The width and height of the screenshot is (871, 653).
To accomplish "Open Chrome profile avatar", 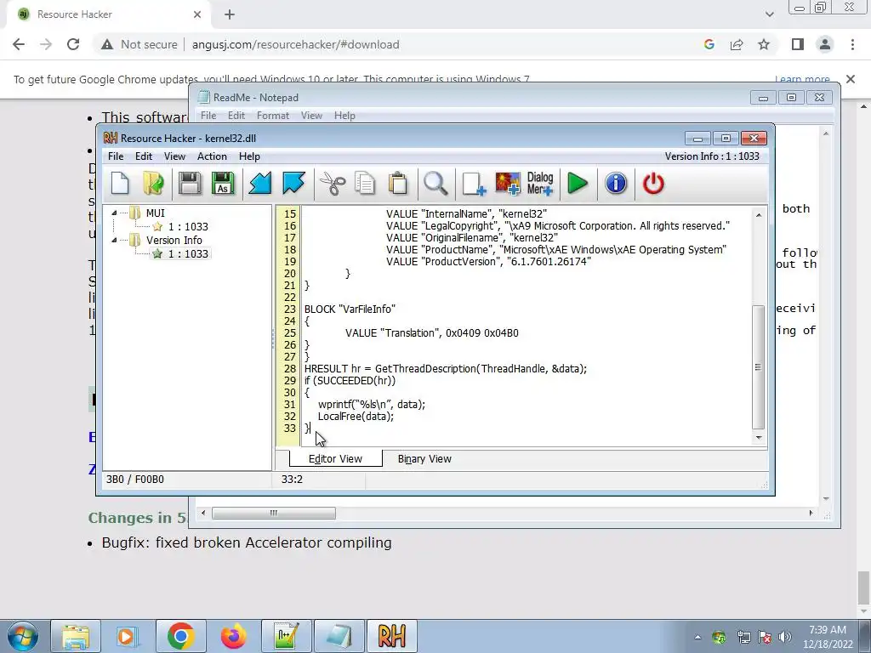I will pos(825,44).
